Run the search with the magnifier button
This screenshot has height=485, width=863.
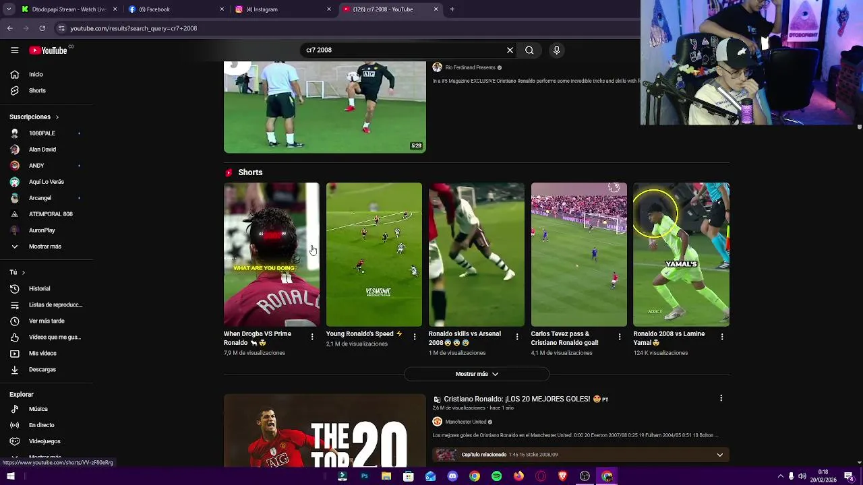(529, 50)
